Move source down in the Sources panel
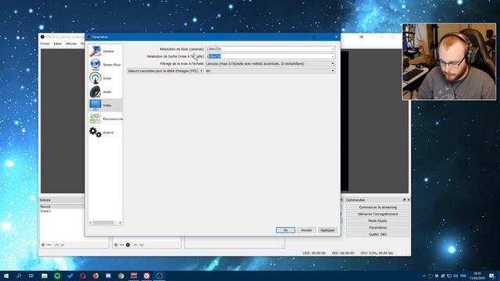 141,244
